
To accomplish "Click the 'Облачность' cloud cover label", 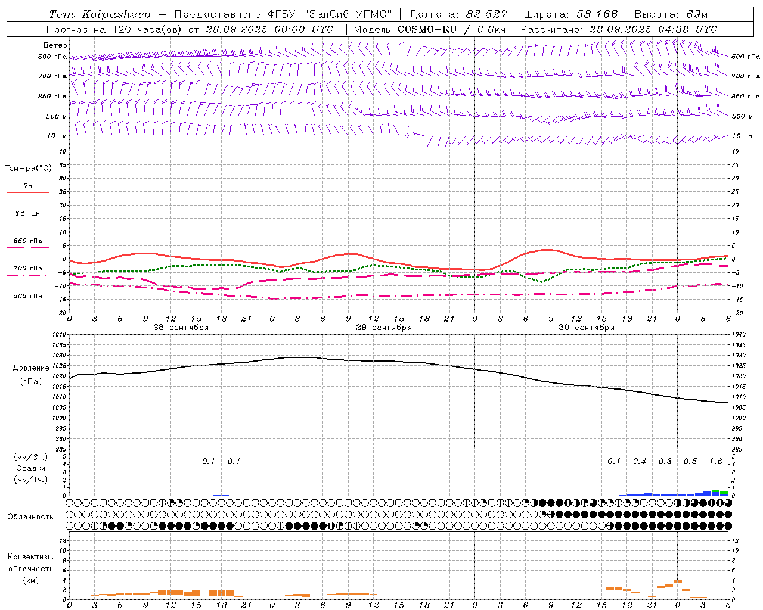I will tap(30, 517).
